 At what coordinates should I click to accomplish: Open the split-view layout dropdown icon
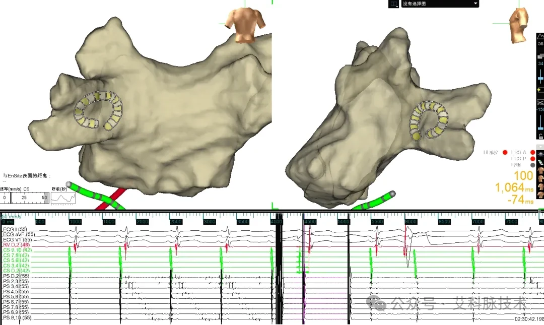393,4
